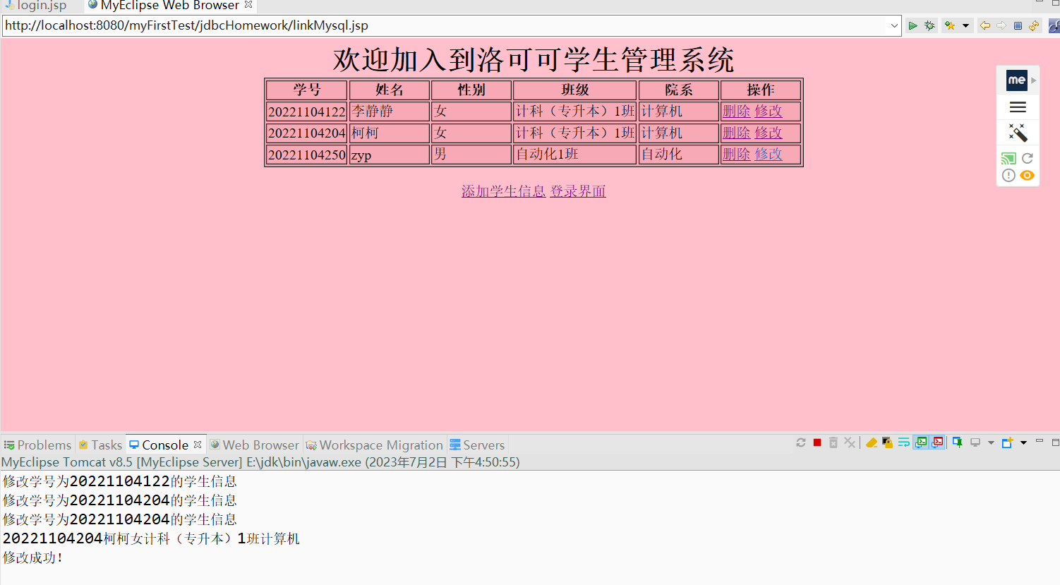Open the Servers view tab

click(477, 445)
